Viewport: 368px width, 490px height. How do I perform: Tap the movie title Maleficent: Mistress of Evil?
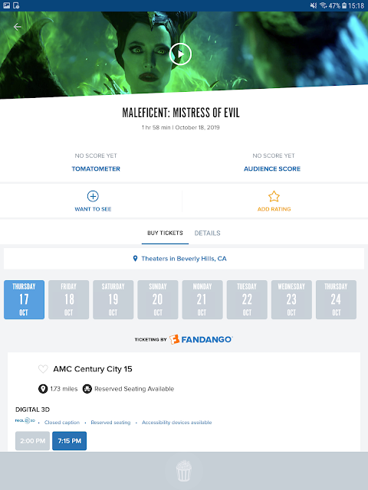181,113
